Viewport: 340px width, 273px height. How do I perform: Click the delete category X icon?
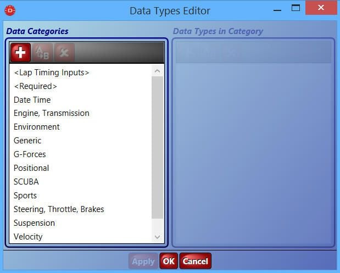[x=64, y=53]
